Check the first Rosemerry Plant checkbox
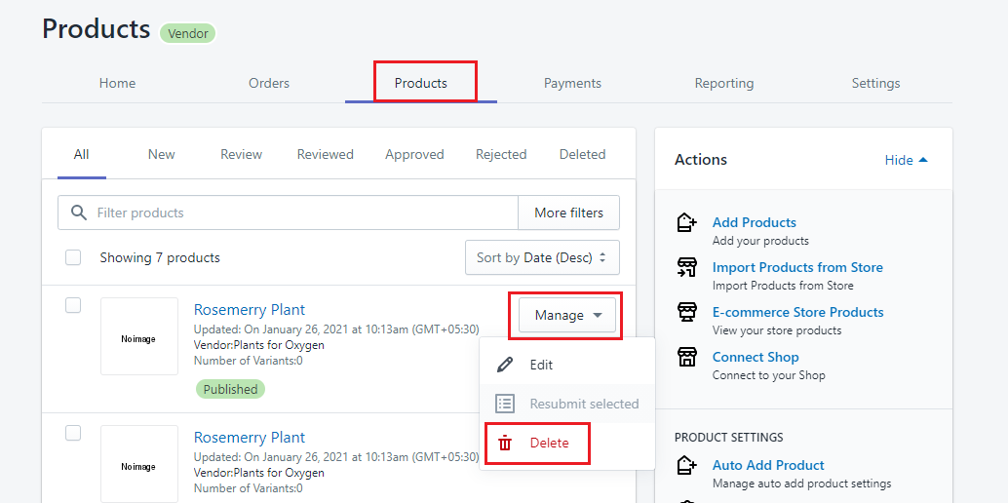 73,305
